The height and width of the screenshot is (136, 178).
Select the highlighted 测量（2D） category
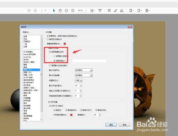32,70
